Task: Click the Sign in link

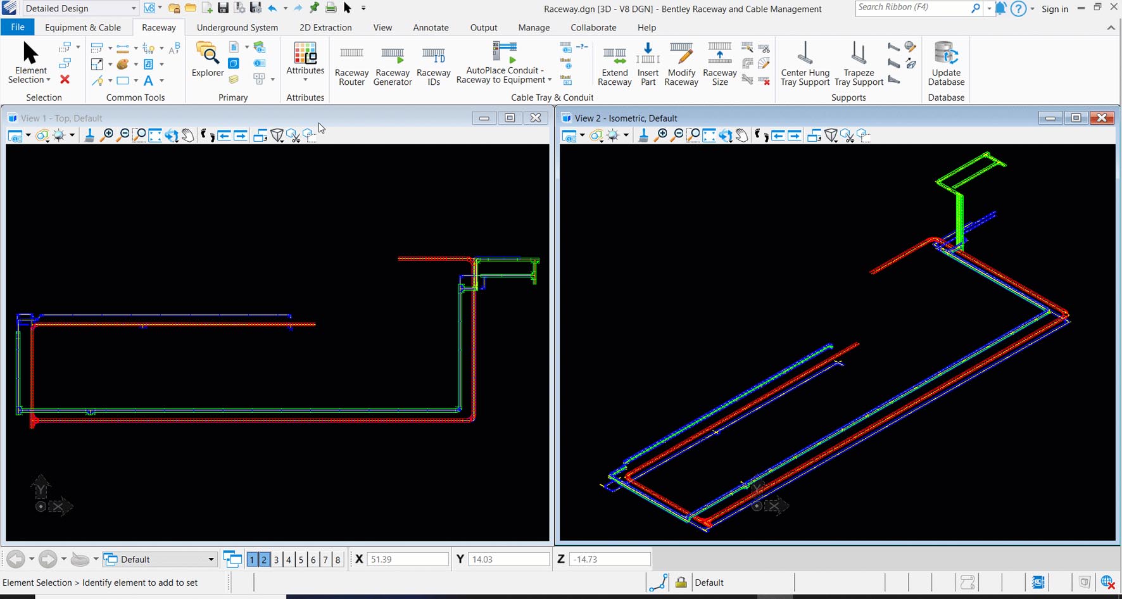Action: [x=1054, y=9]
